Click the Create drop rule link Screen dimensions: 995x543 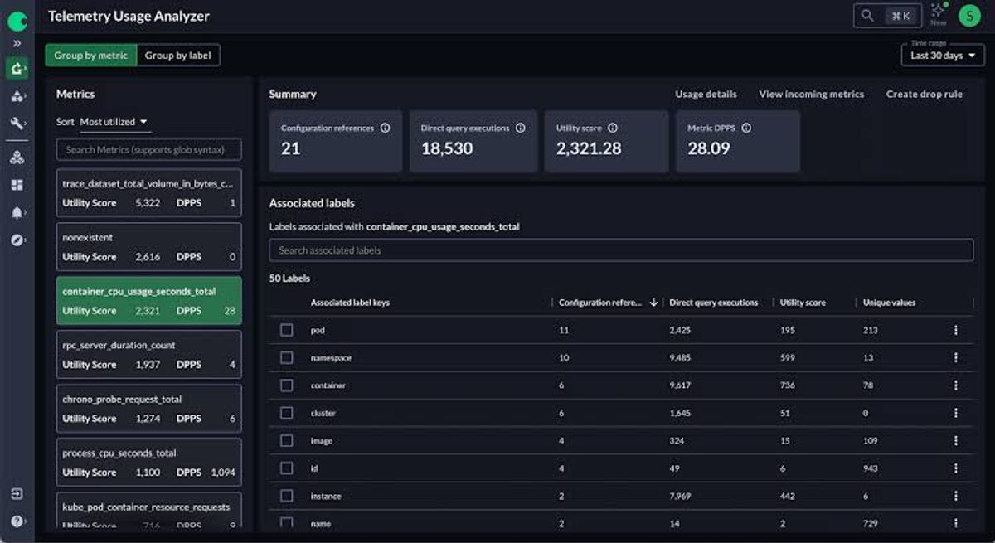pyautogui.click(x=925, y=95)
